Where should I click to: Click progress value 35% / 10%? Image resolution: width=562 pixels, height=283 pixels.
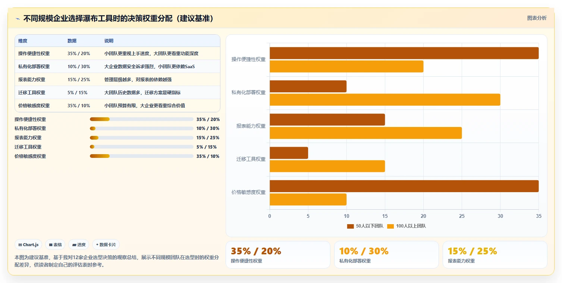[208, 156]
